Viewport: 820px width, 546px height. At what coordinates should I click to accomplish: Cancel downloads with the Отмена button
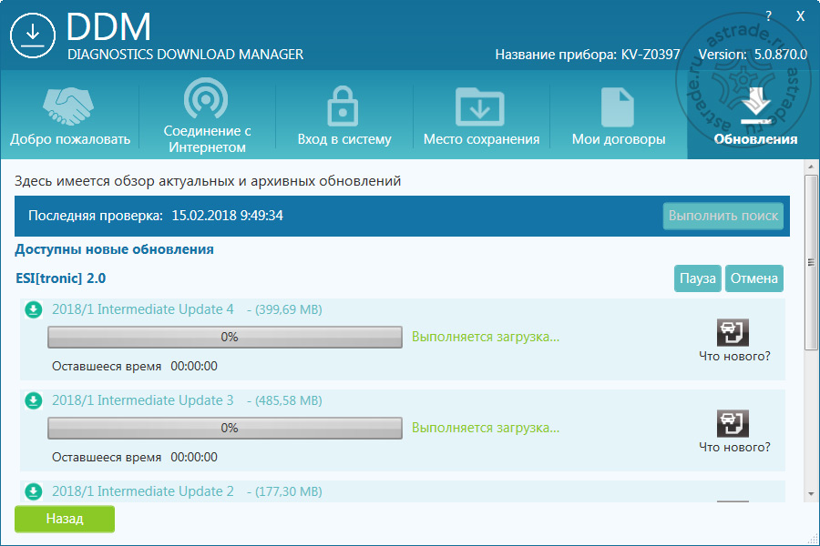point(754,278)
